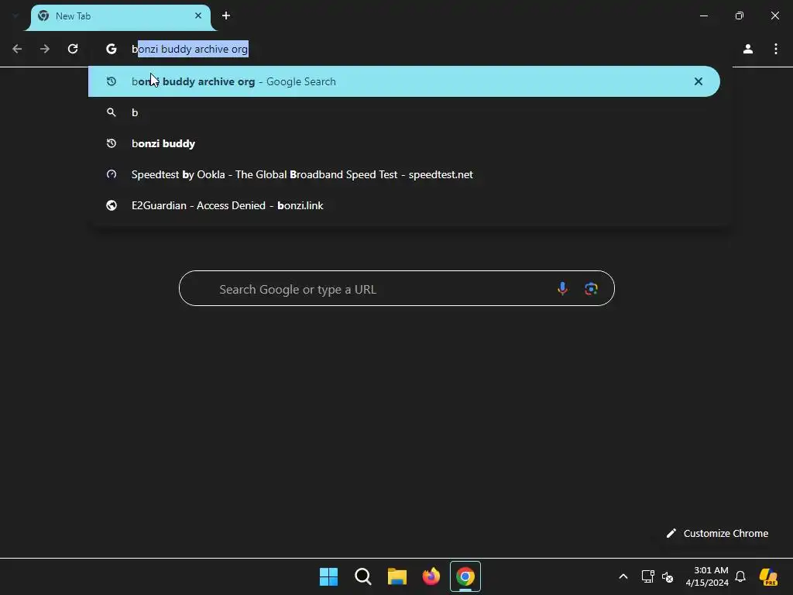The image size is (793, 595).
Task: Go forward with the forward arrow
Action: pos(45,49)
